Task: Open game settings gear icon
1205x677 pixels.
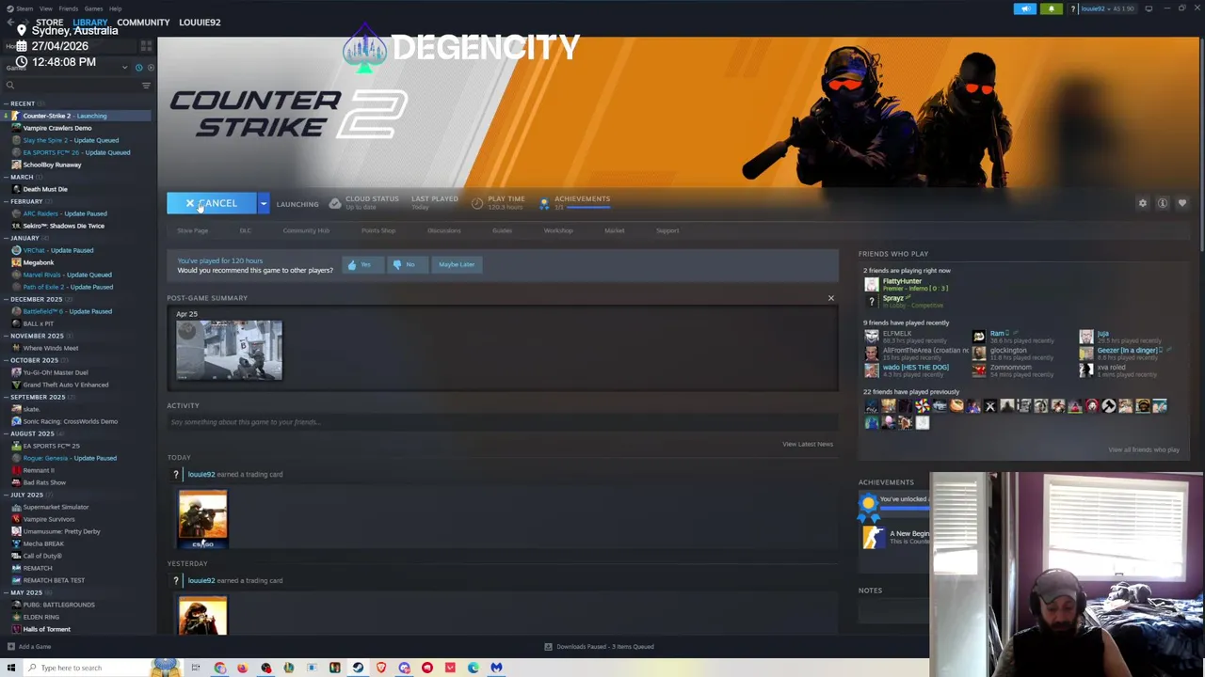Action: (1143, 203)
